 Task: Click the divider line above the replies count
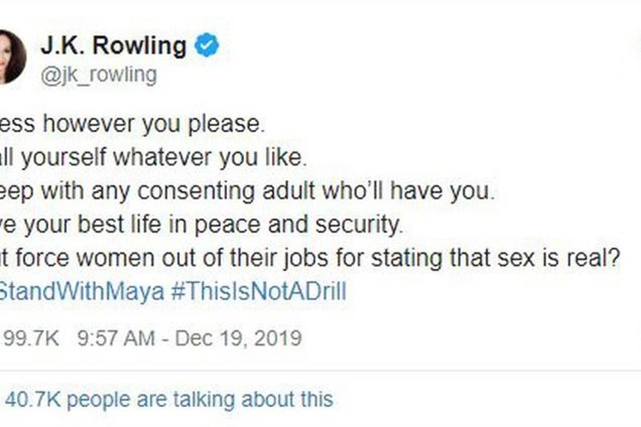click(320, 371)
